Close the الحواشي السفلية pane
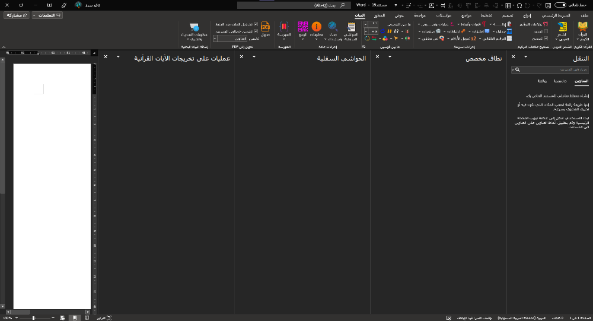This screenshot has height=321, width=593. click(242, 57)
